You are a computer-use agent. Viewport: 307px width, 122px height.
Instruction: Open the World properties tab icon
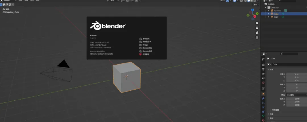263,83
